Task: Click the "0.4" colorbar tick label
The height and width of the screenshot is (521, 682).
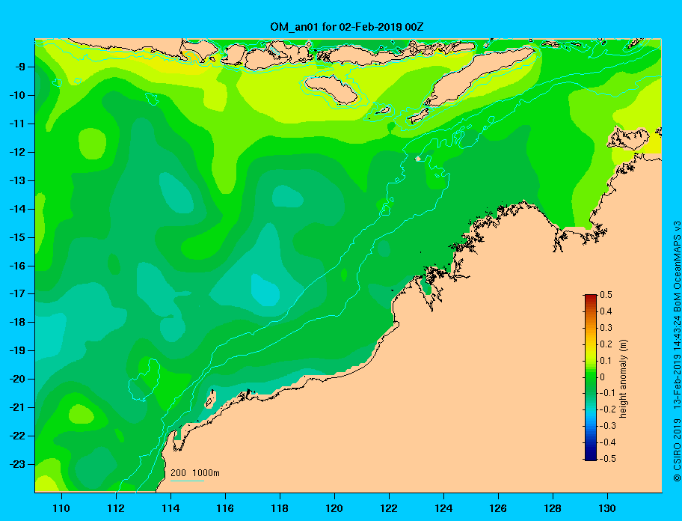Action: pyautogui.click(x=606, y=311)
